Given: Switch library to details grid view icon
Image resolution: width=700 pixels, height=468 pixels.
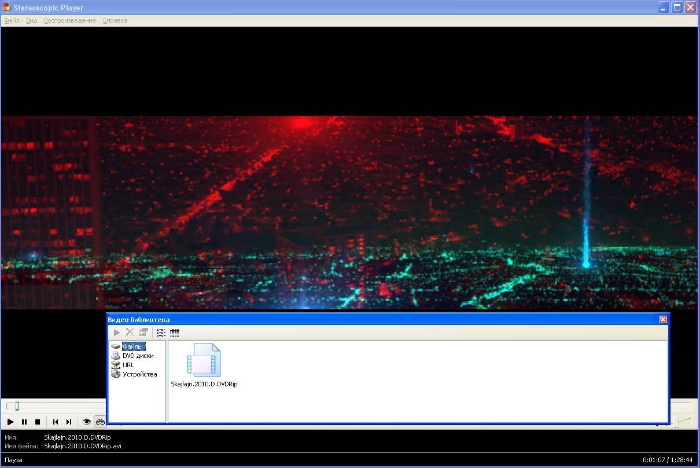Looking at the screenshot, I should pos(175,332).
